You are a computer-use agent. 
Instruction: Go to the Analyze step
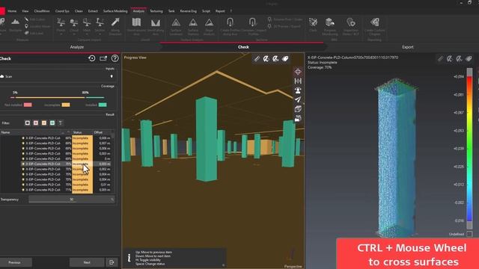coord(77,47)
